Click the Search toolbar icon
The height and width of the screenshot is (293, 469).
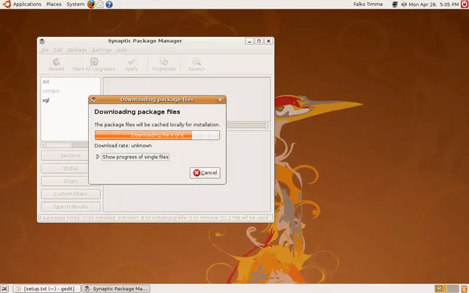pos(196,62)
